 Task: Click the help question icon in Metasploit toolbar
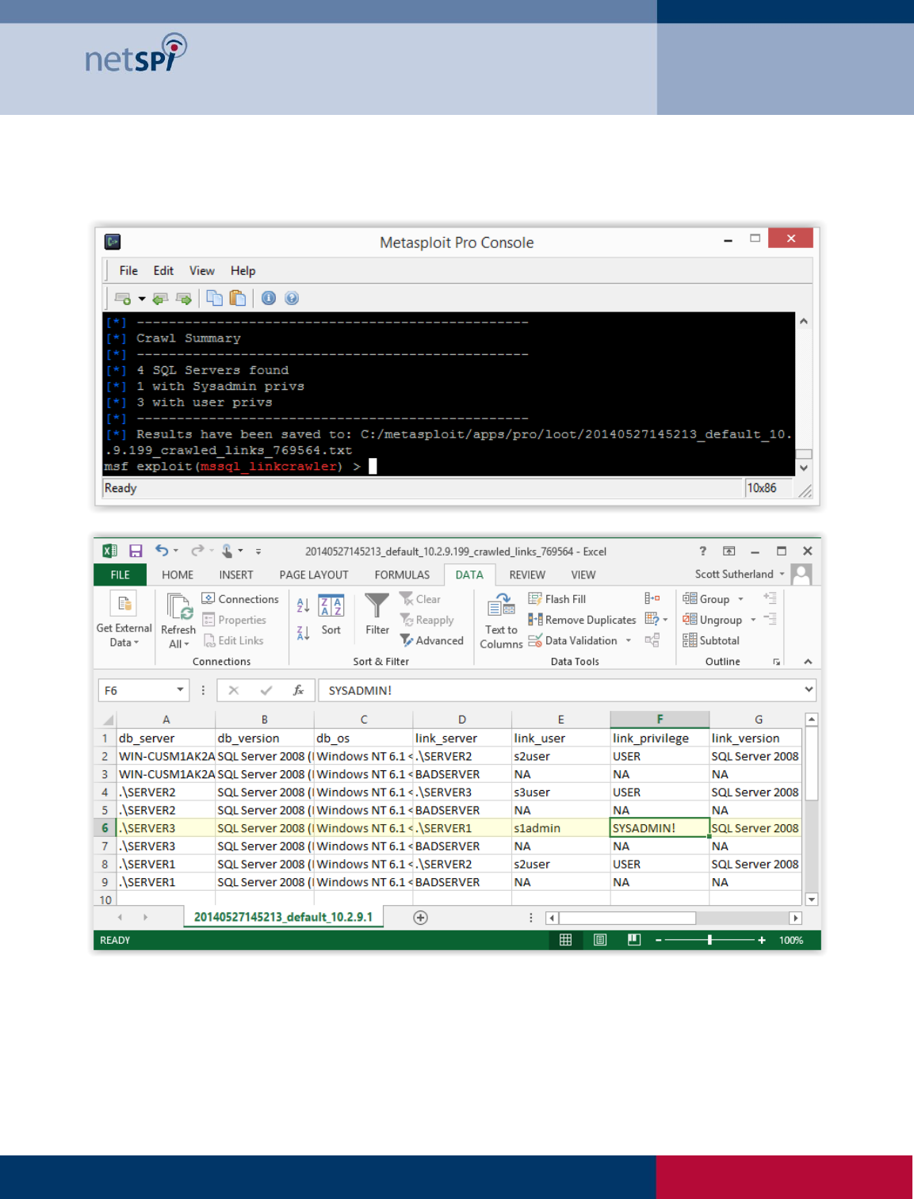[x=292, y=298]
